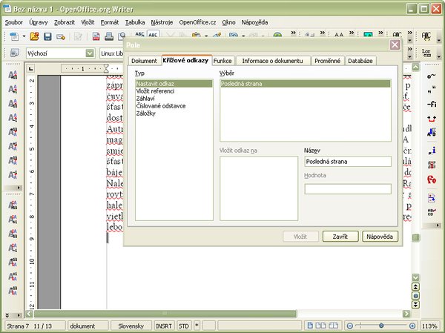
Task: Click the Název input field
Action: coord(348,162)
